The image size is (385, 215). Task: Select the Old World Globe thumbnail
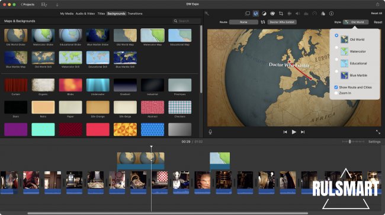pos(16,35)
